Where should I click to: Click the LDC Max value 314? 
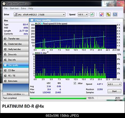(x=49, y=90)
